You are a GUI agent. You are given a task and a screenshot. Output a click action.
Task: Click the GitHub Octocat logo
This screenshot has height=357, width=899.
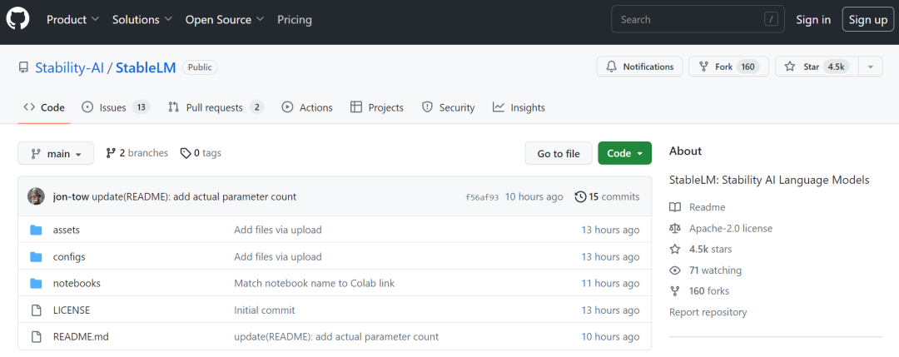point(18,19)
